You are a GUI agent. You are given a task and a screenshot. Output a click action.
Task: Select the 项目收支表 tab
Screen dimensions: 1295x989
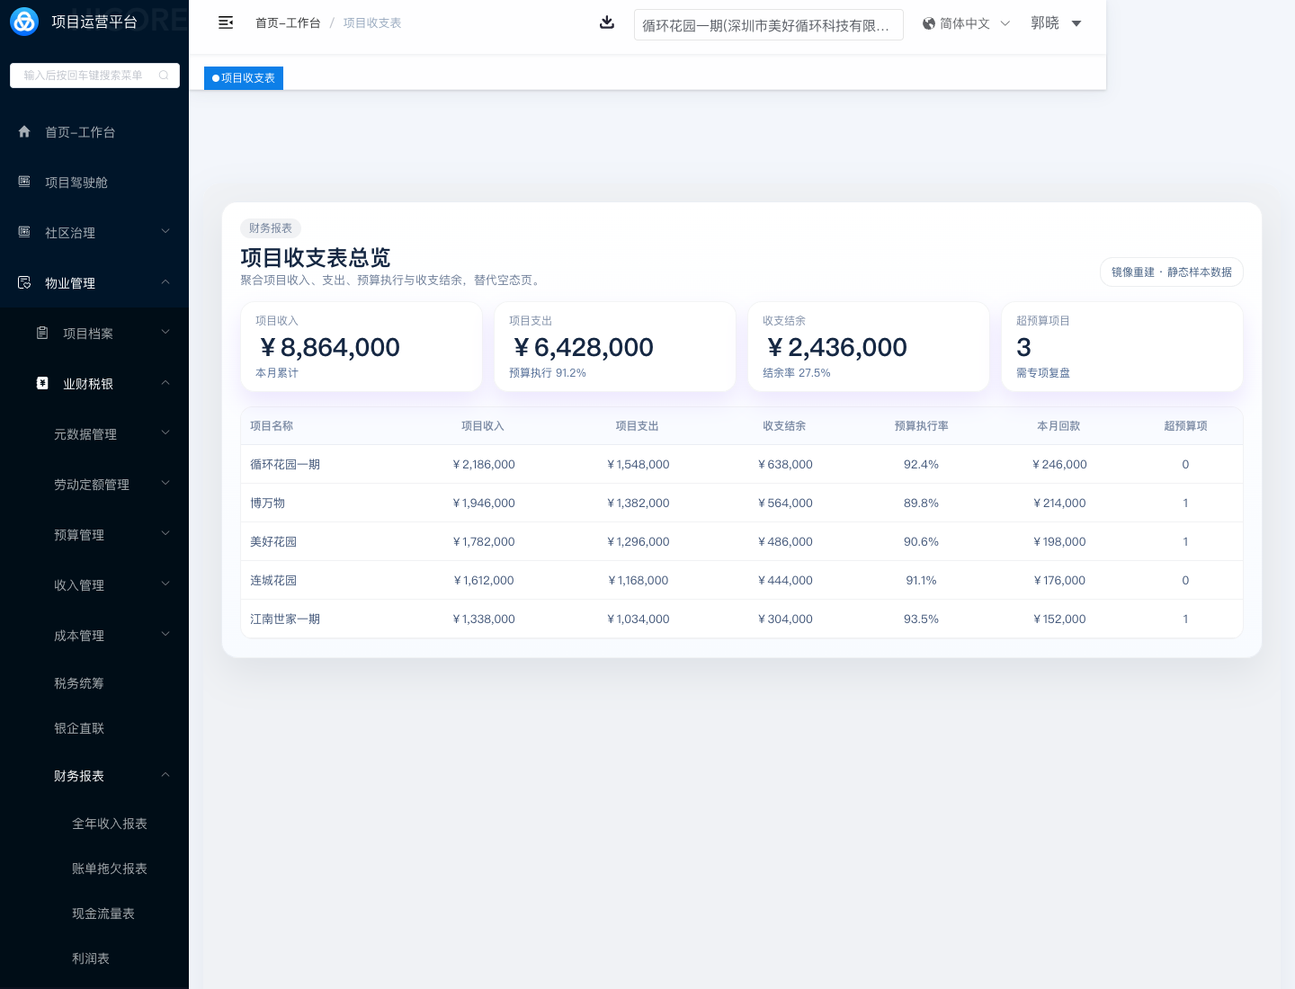coord(244,78)
